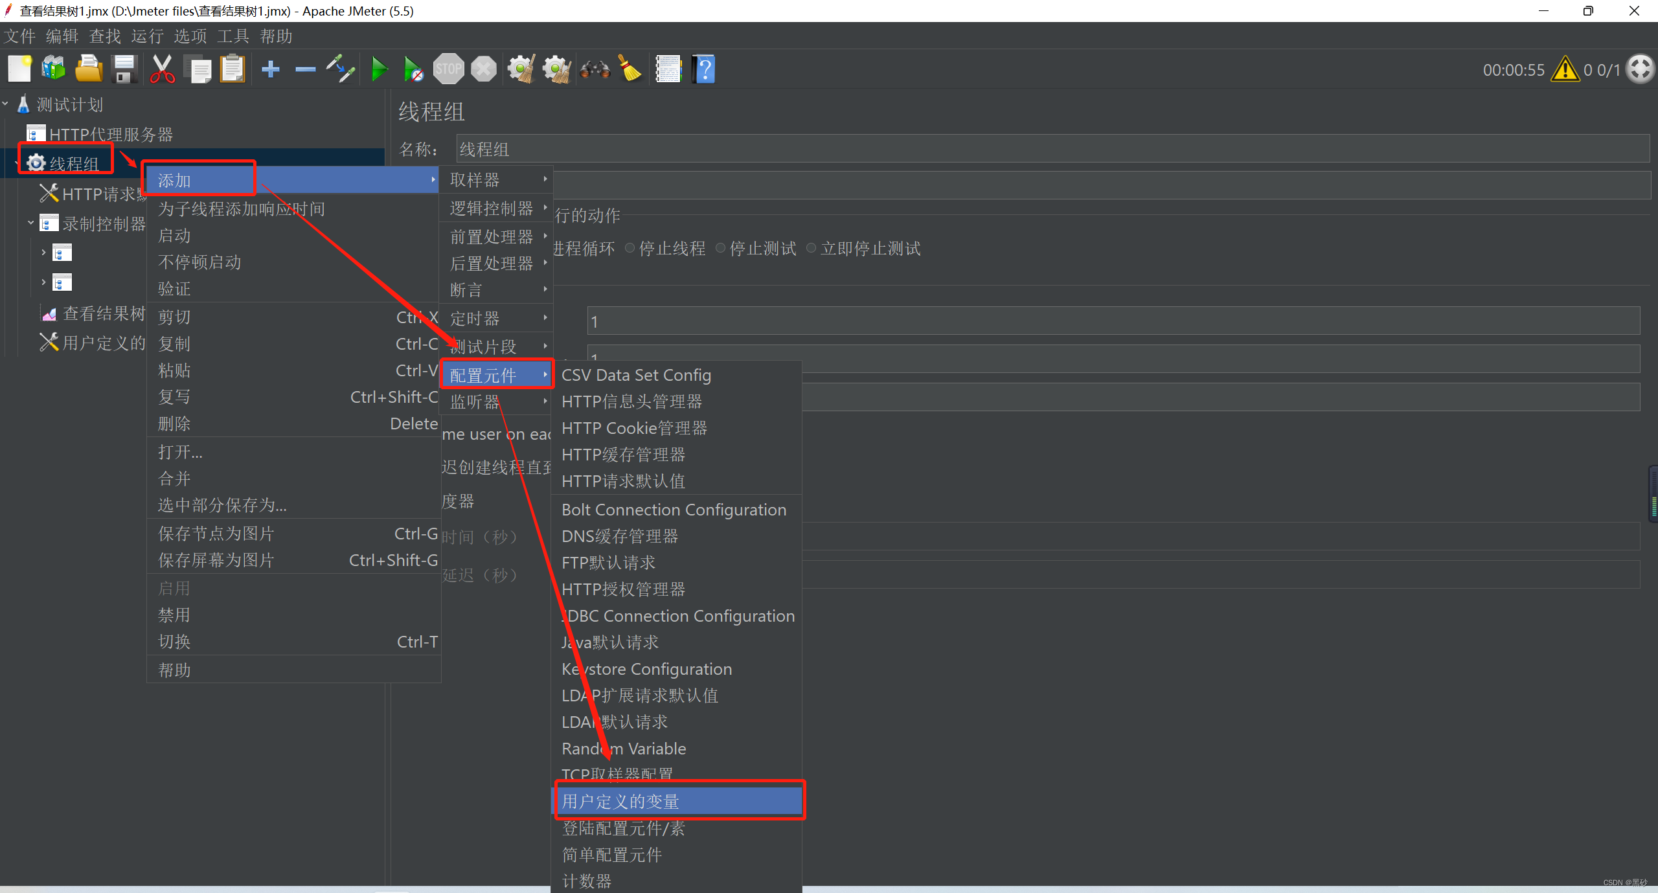Click the Clear gear-broom icon

[521, 69]
